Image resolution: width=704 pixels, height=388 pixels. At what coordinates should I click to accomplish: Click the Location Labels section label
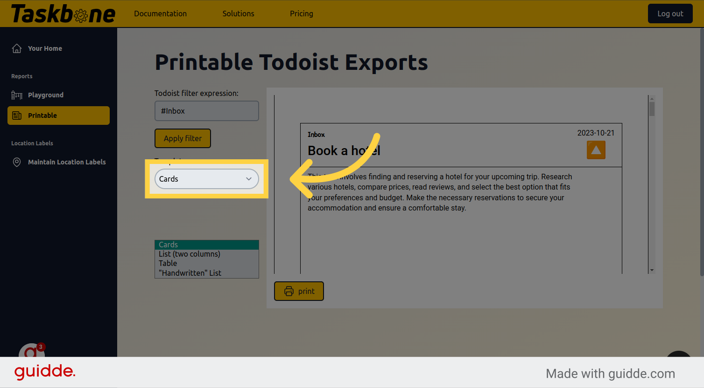32,143
